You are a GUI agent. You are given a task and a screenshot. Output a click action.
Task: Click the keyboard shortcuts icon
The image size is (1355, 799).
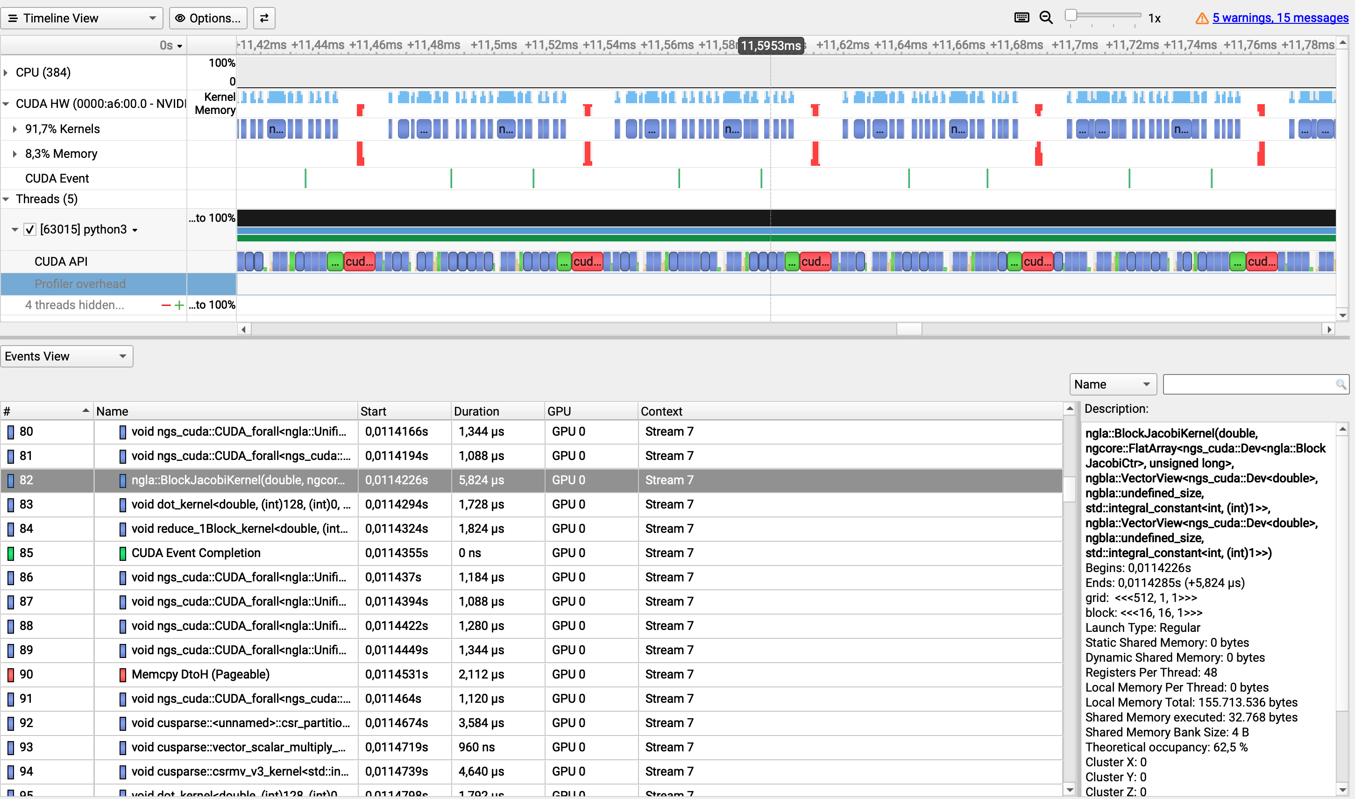pos(1021,18)
